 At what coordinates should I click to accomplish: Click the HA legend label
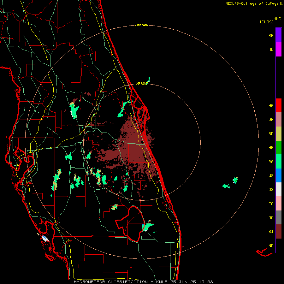click(271, 106)
